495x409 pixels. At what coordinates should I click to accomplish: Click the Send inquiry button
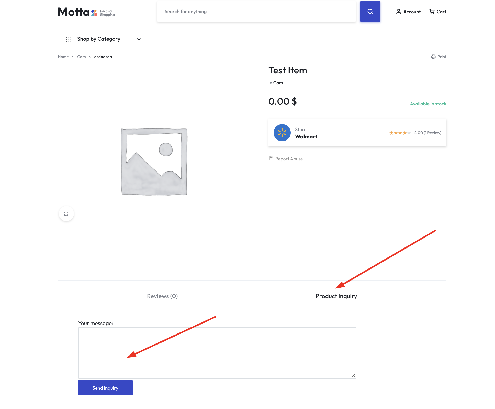click(105, 388)
